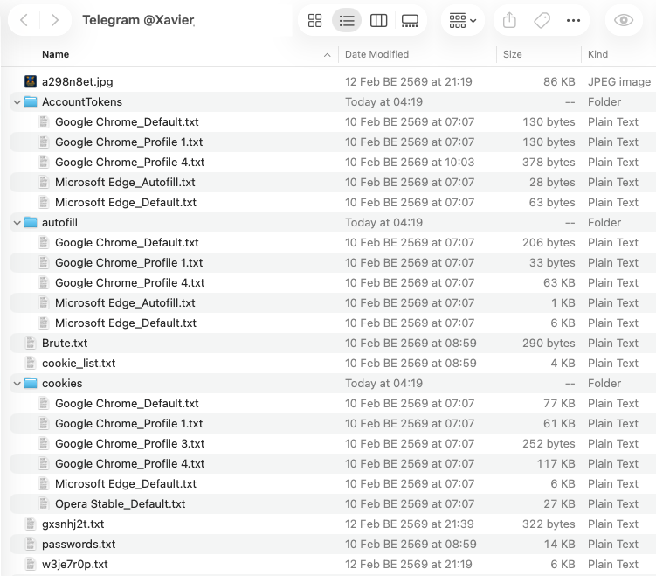656x576 pixels.
Task: Switch to gallery view
Action: pos(410,20)
